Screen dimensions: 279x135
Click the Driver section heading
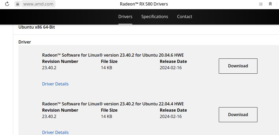coord(25,42)
